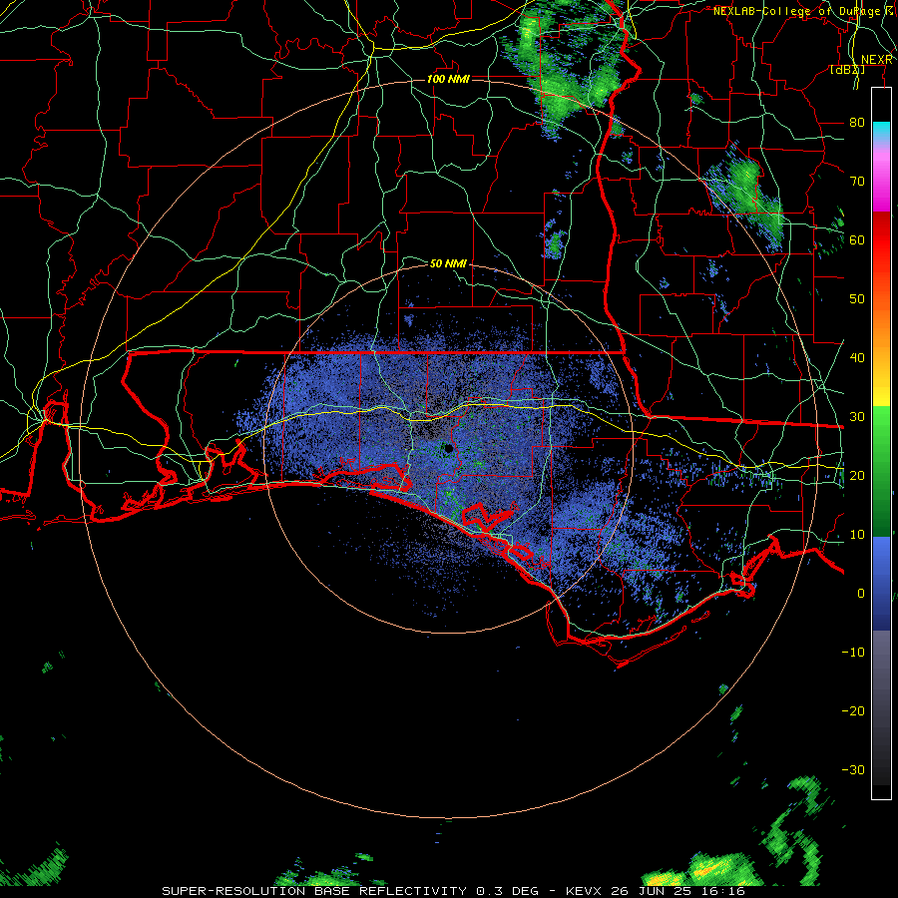The image size is (898, 898).
Task: Click the KEVX radar site dot at ring center
Action: pyautogui.click(x=448, y=448)
